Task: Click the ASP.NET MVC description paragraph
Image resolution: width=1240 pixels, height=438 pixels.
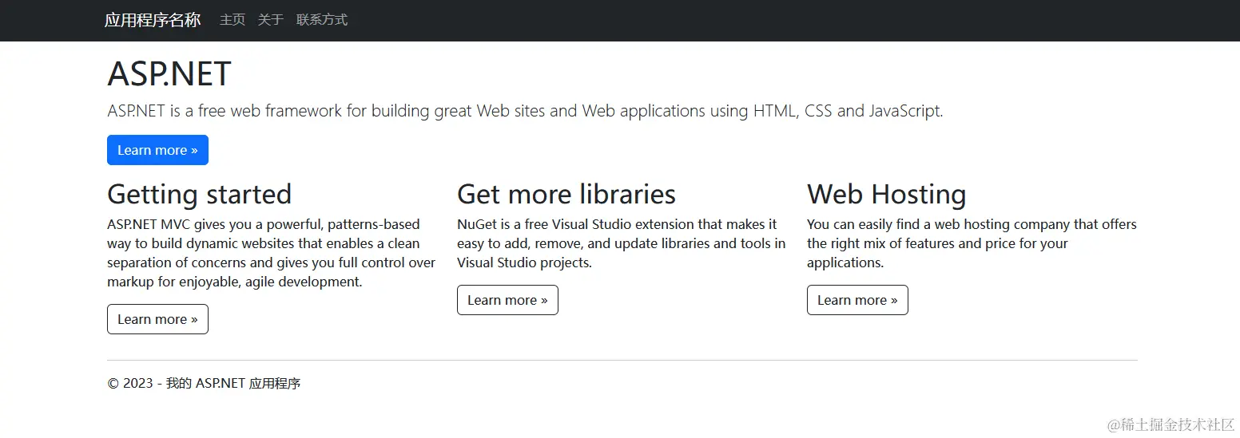Action: (272, 253)
